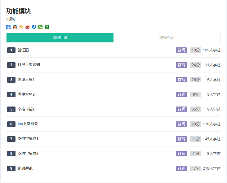Open lesson 验证码

click(x=23, y=50)
